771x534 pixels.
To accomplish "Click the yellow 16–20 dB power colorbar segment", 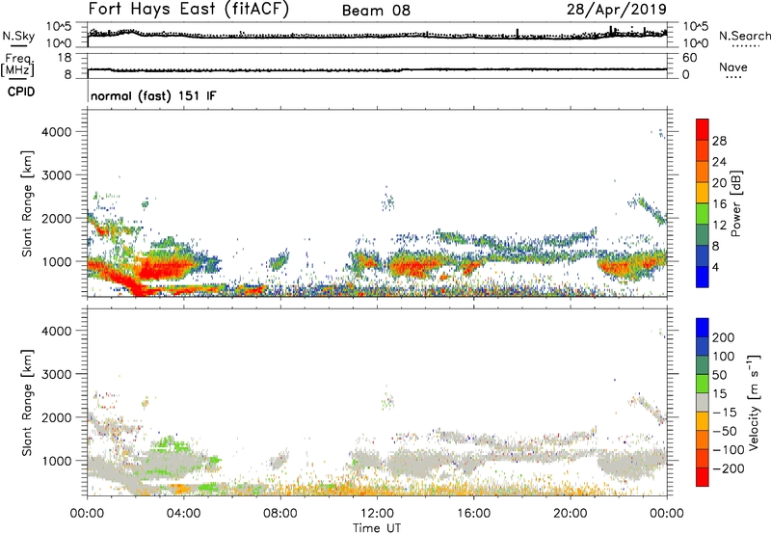I will [x=703, y=192].
